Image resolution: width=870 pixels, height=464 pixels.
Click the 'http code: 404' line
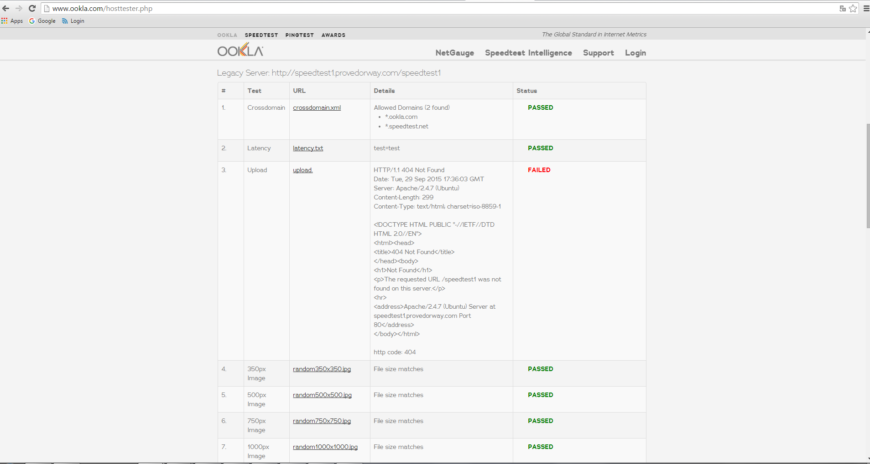tap(395, 352)
